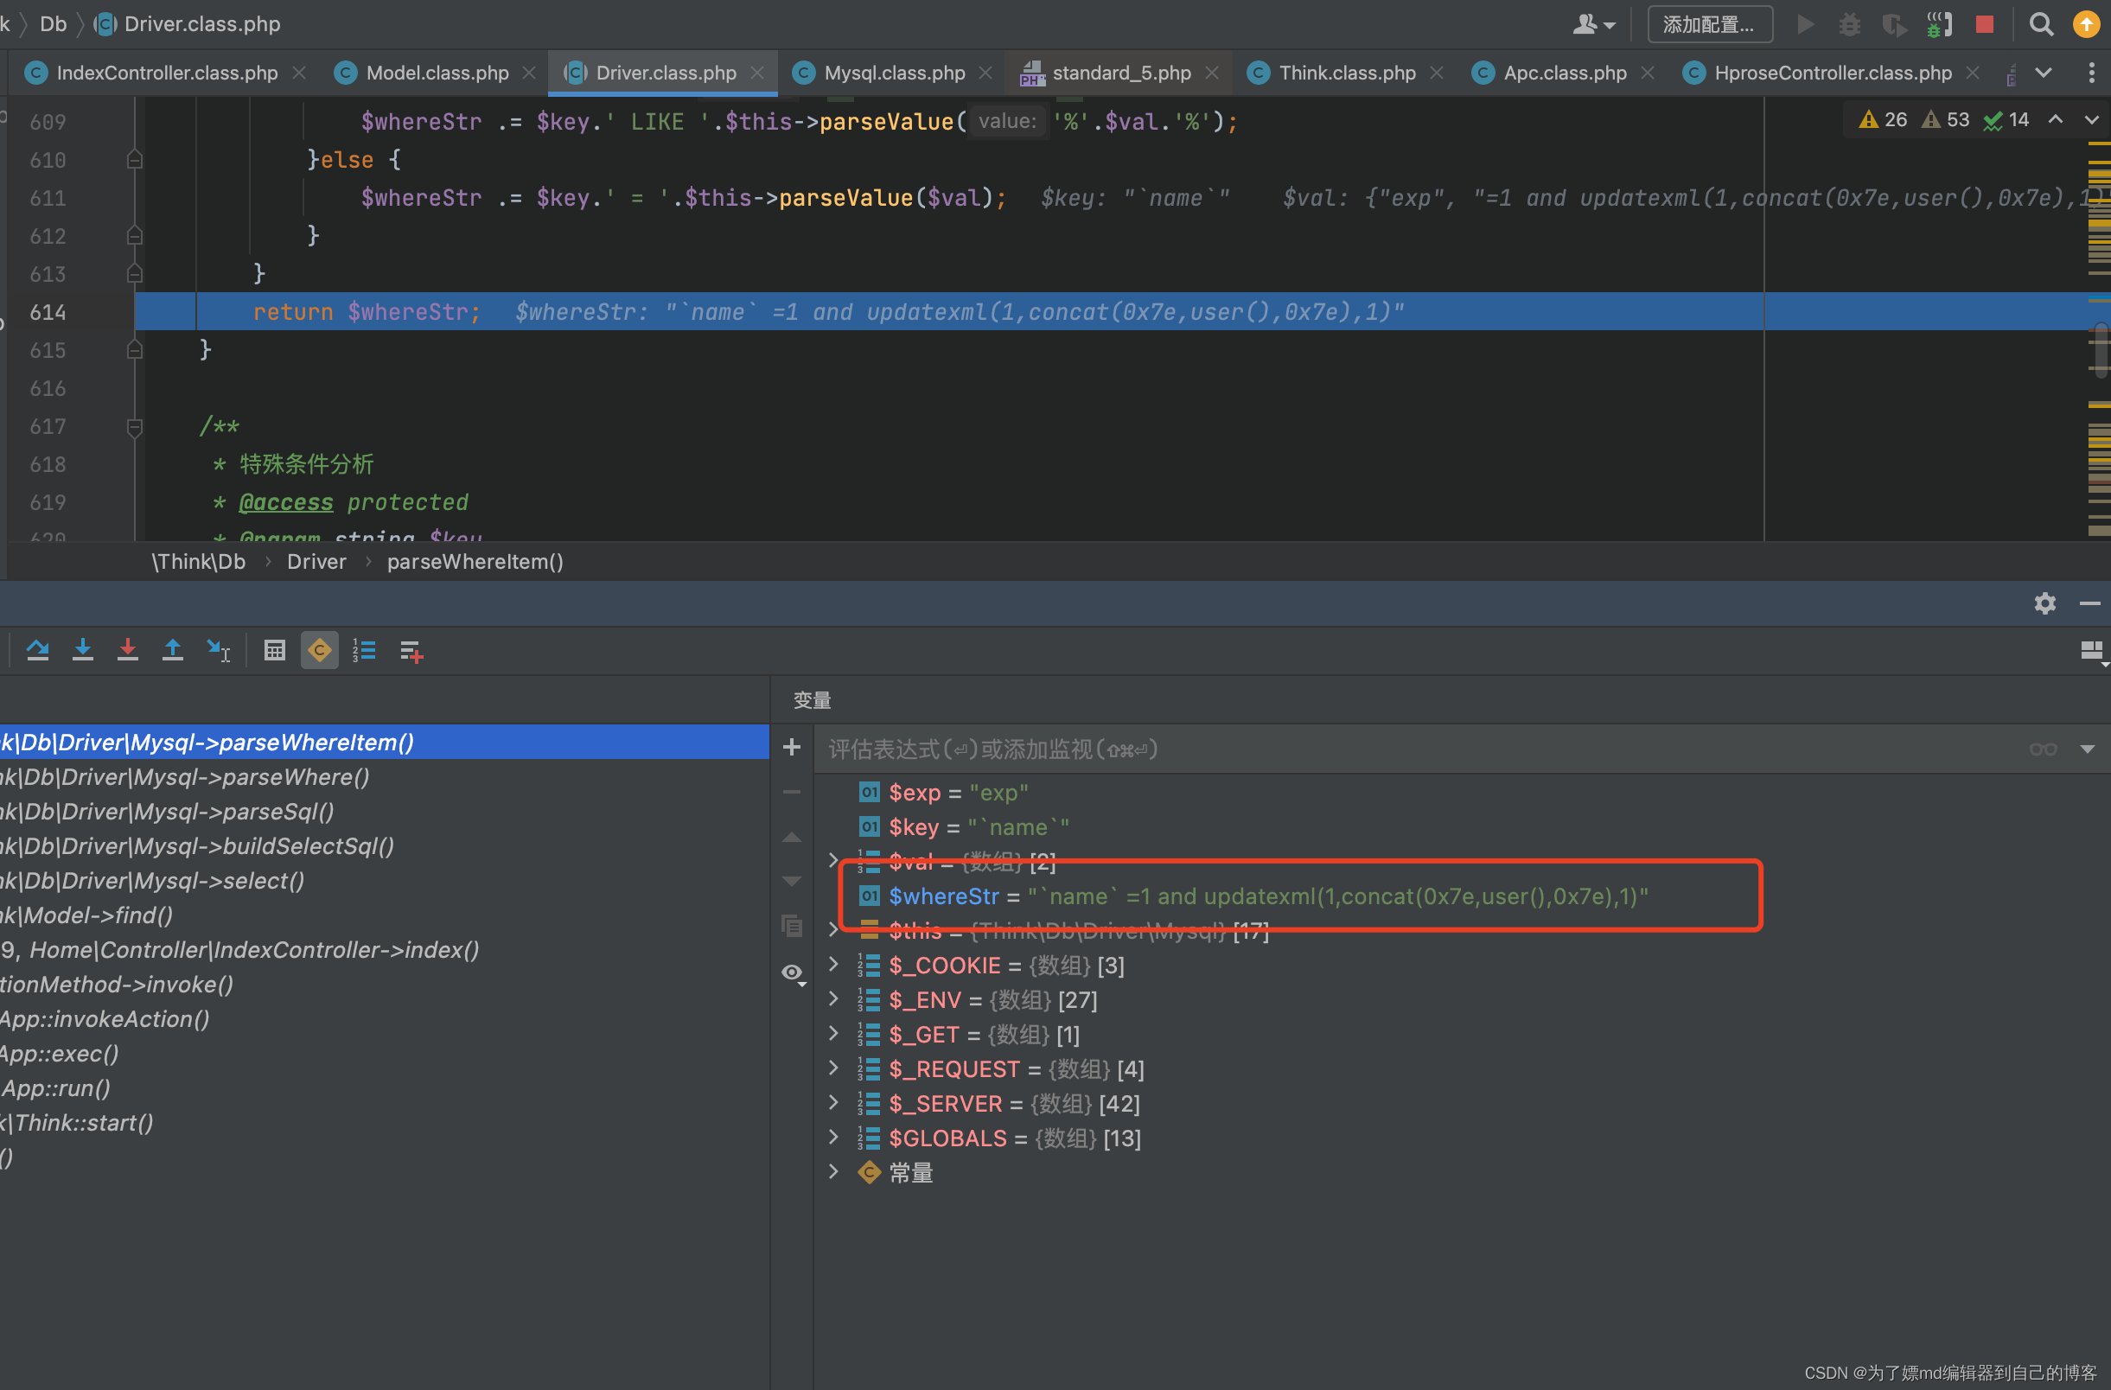The height and width of the screenshot is (1390, 2111).
Task: Toggle the eye watch-view icon
Action: click(792, 973)
